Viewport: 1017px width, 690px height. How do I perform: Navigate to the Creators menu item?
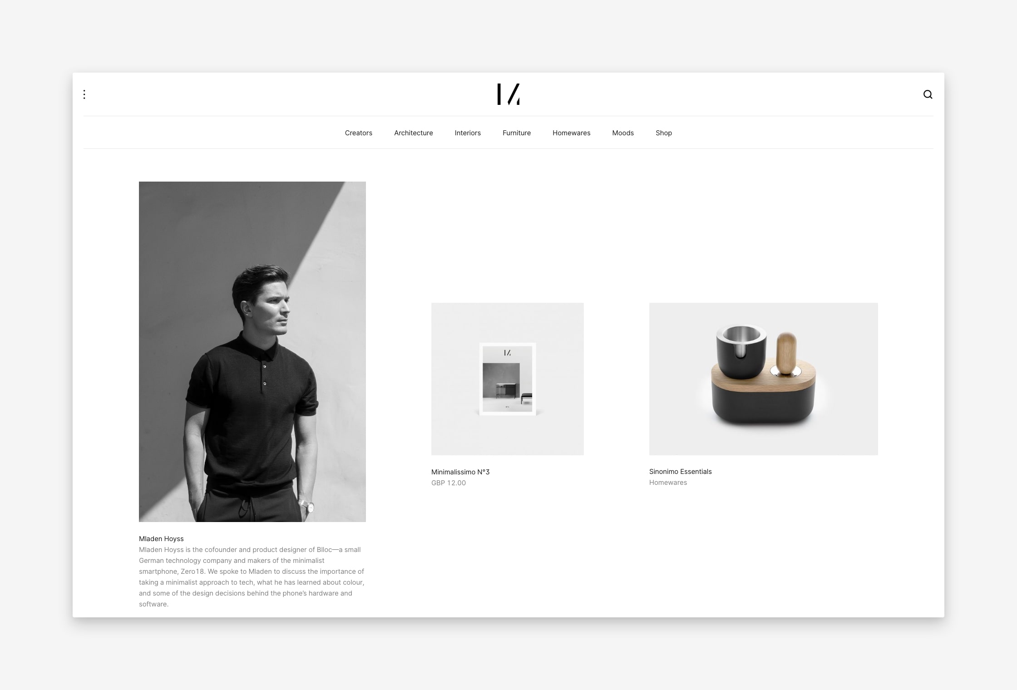click(359, 133)
